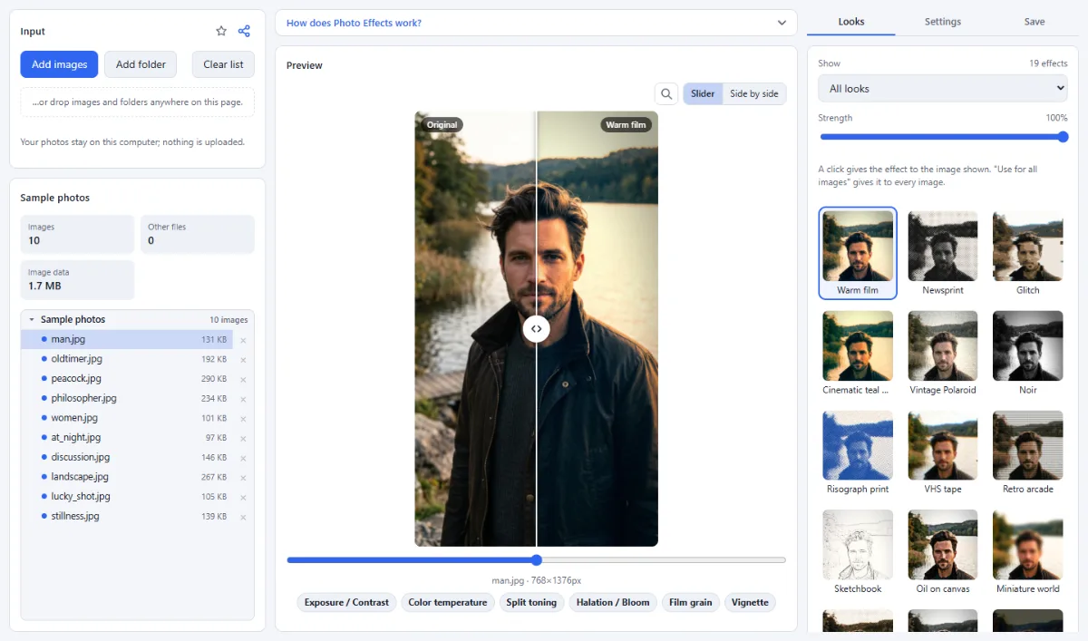This screenshot has height=641, width=1088.
Task: Click the Vignette chip
Action: [x=750, y=602]
